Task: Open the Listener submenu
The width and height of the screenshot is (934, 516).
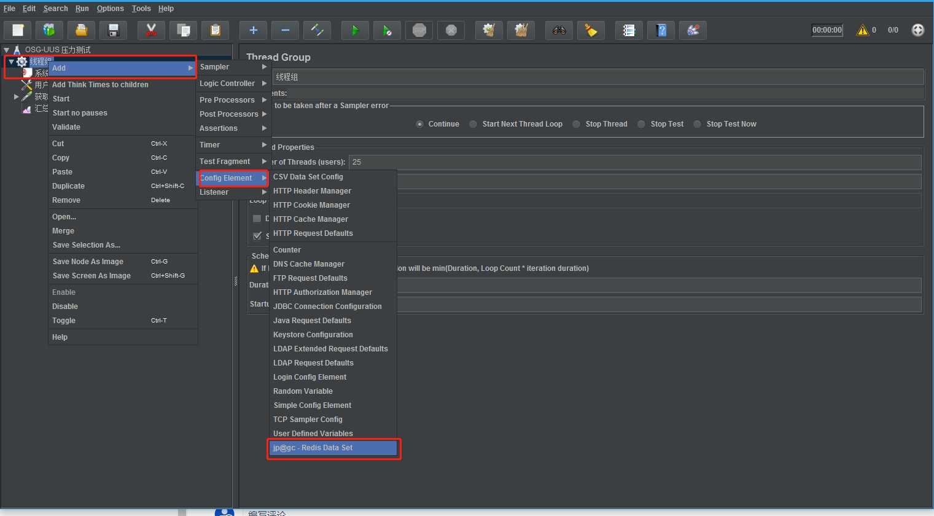Action: [x=233, y=192]
